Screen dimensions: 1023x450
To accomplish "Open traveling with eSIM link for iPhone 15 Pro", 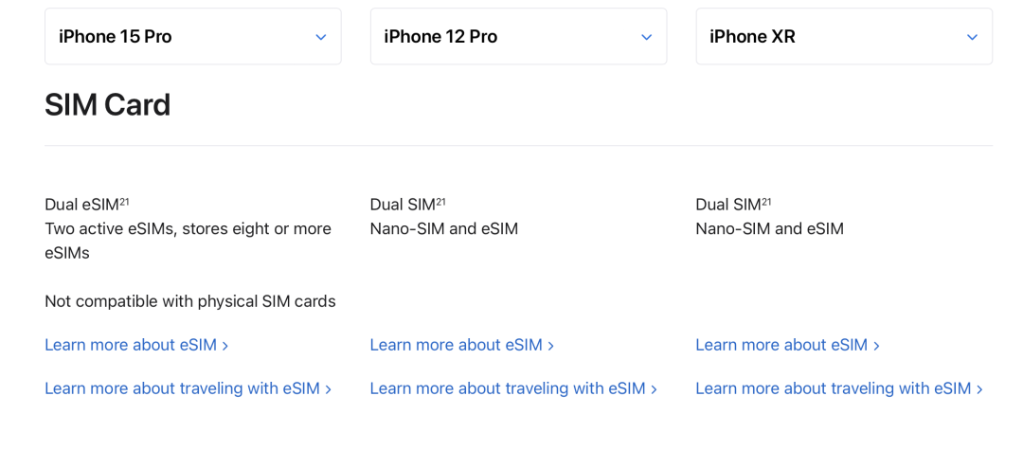I will click(x=188, y=388).
